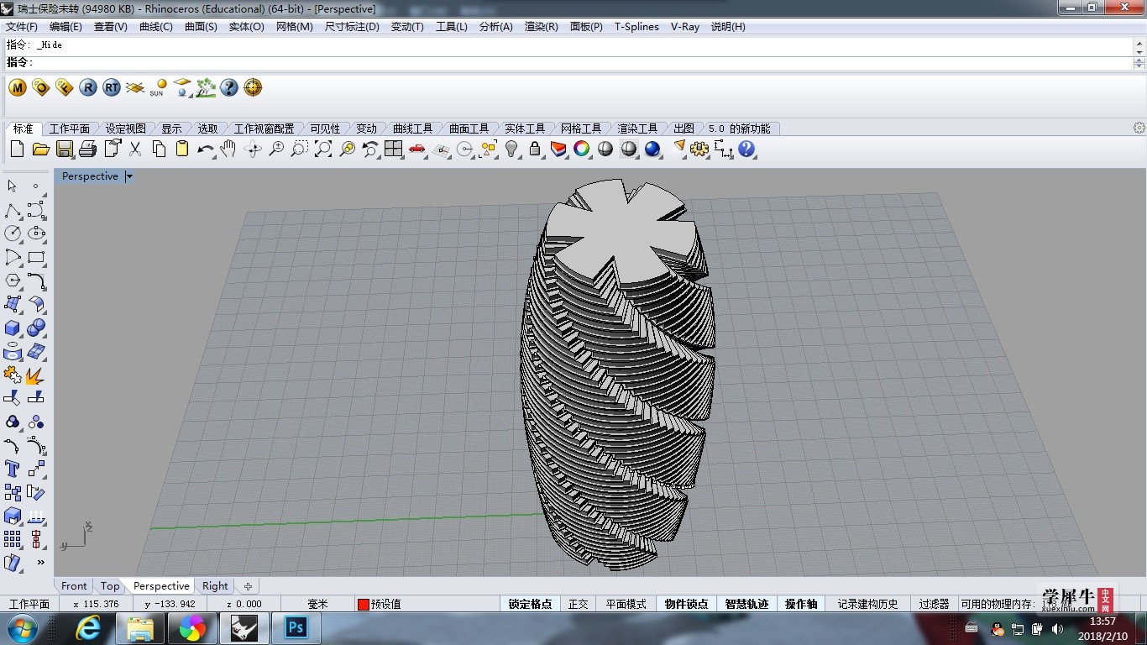1147x645 pixels.
Task: Choose the zoom extents icon
Action: click(323, 149)
